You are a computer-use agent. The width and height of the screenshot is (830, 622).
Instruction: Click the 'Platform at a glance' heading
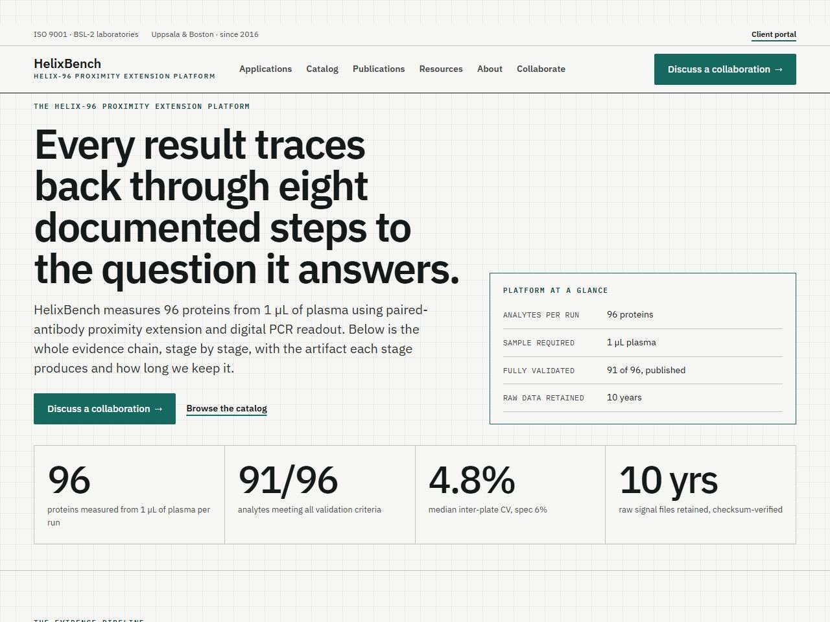(x=556, y=290)
